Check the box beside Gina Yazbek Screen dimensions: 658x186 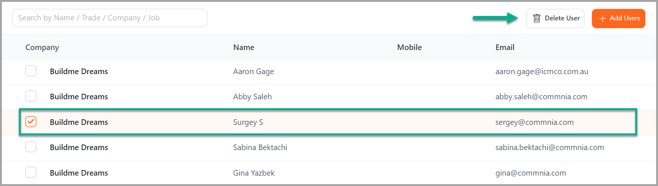coord(31,172)
